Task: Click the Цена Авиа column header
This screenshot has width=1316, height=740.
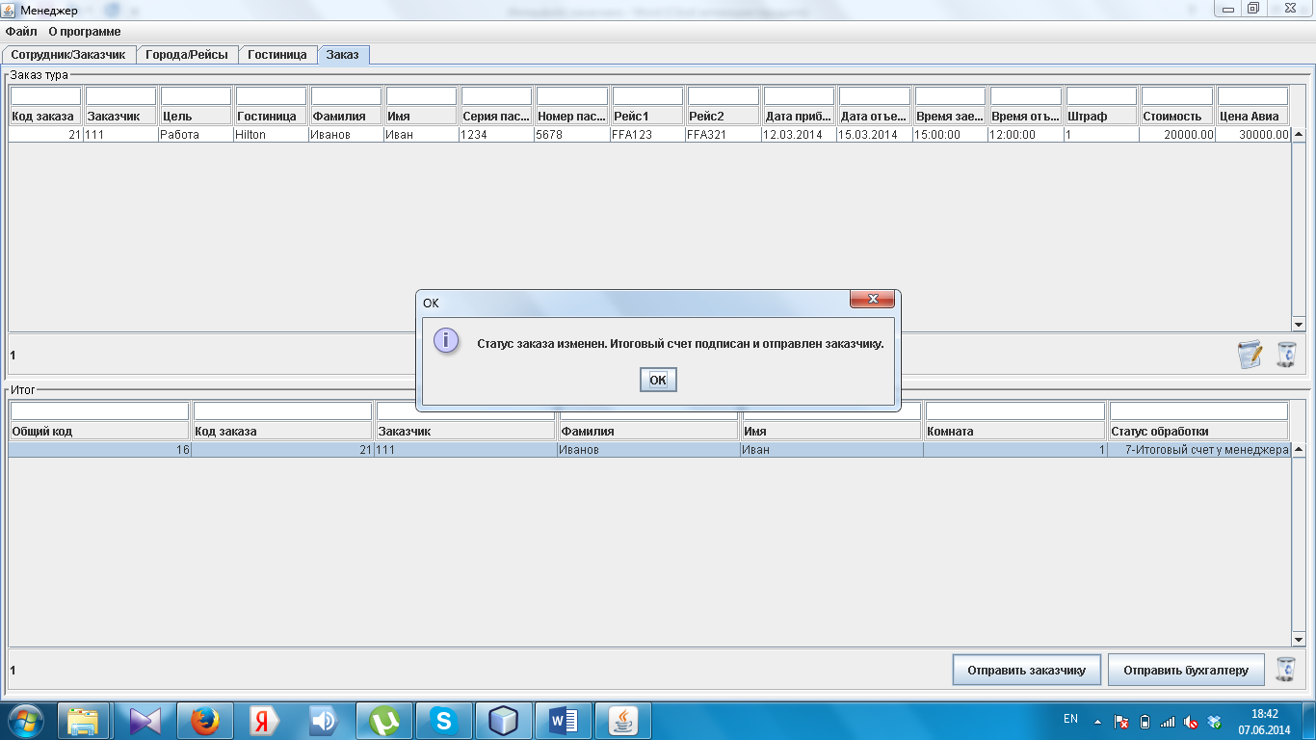Action: click(x=1253, y=116)
